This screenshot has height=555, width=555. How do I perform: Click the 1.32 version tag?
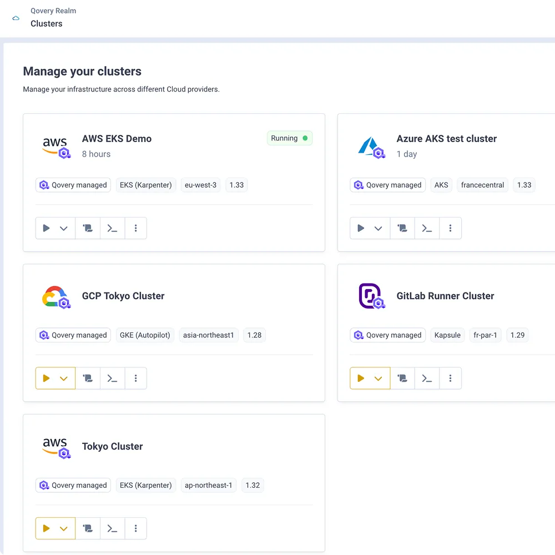[253, 485]
